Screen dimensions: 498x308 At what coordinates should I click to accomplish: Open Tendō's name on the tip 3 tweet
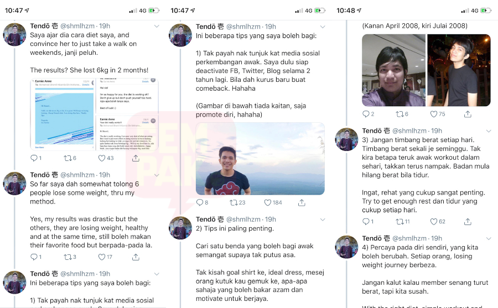coord(372,131)
